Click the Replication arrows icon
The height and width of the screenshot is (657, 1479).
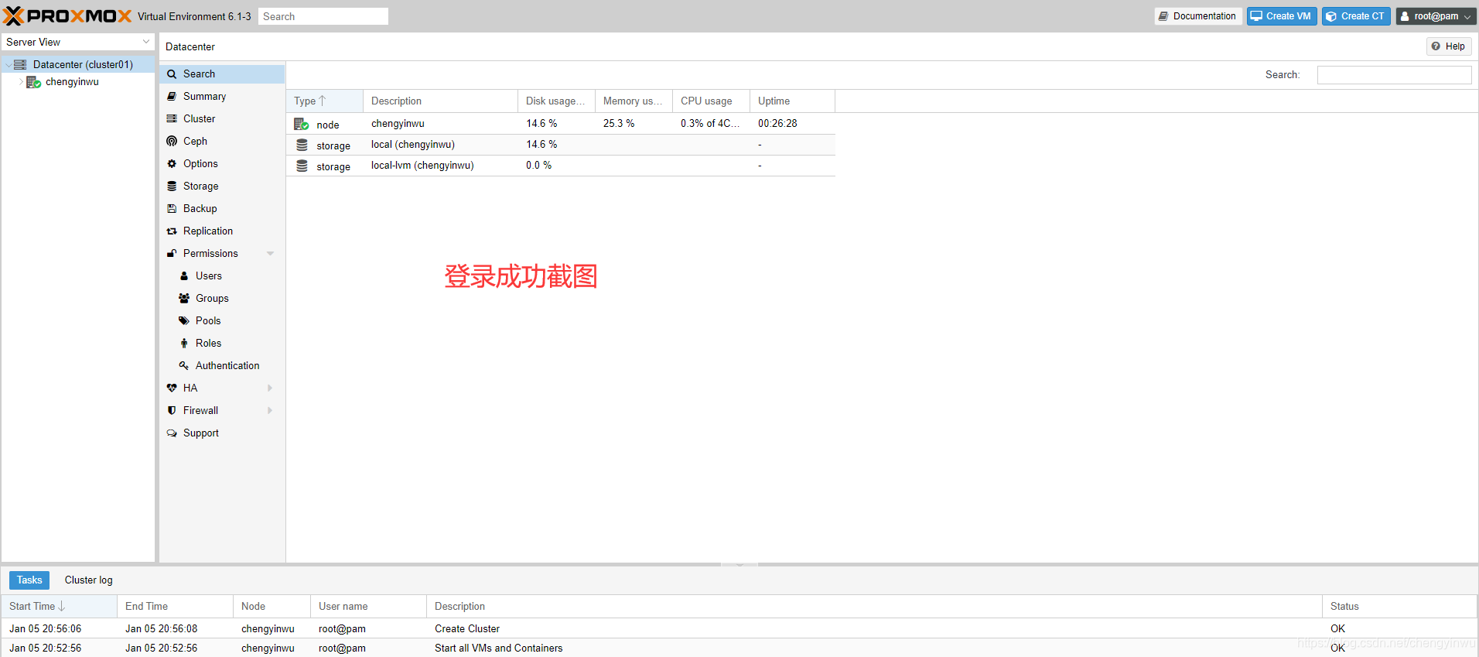[172, 231]
